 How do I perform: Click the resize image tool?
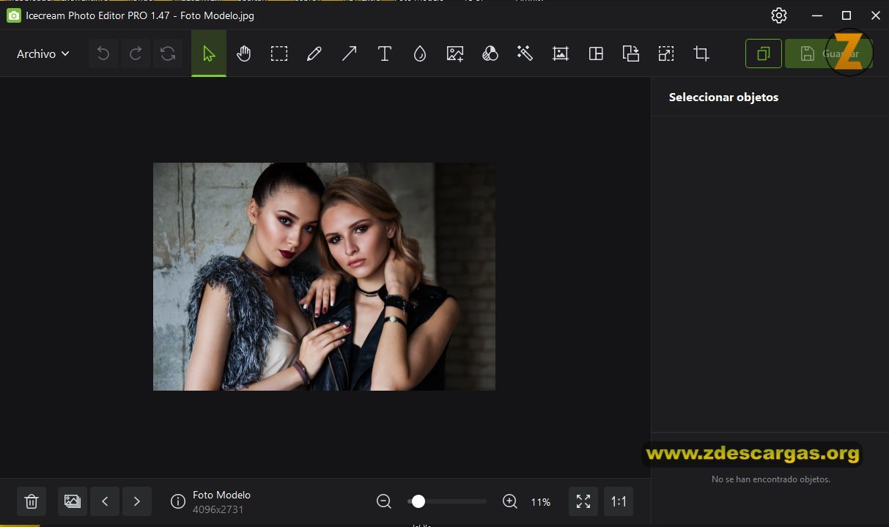coord(666,54)
